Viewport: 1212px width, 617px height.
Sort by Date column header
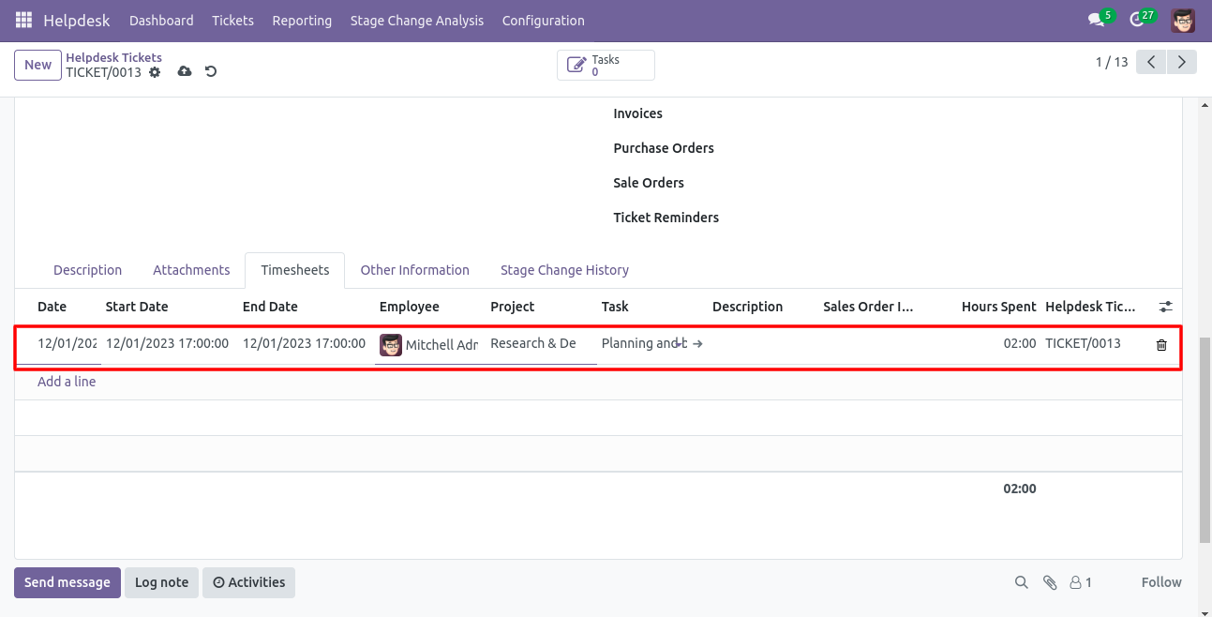(x=52, y=307)
